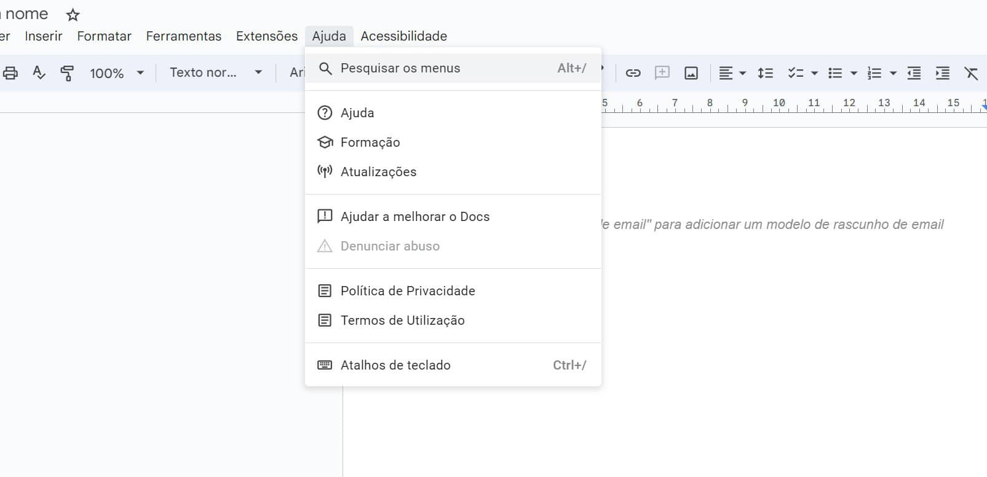Expand the checklist options arrow
The height and width of the screenshot is (477, 987).
coord(814,73)
